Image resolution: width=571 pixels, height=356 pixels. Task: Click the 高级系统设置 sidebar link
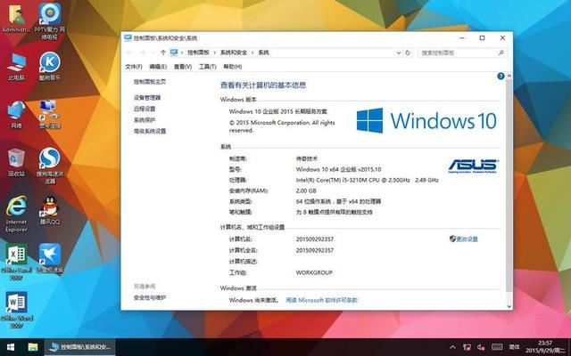click(x=150, y=131)
